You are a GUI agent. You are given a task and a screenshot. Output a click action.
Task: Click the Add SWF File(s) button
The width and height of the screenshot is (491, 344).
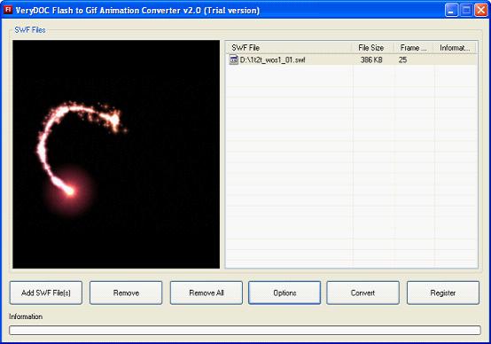(46, 293)
